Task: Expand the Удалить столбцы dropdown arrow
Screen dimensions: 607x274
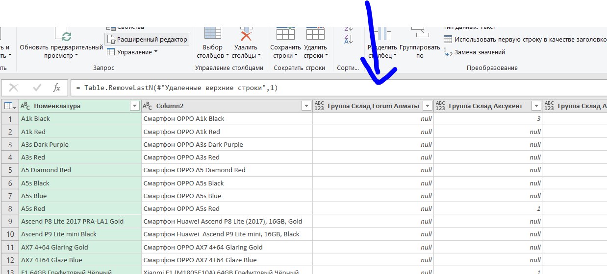Action: (259, 56)
